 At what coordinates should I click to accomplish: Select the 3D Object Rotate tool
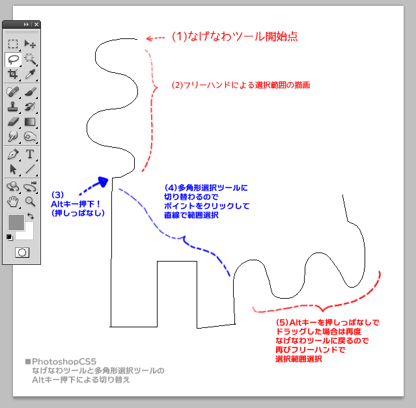(13, 187)
